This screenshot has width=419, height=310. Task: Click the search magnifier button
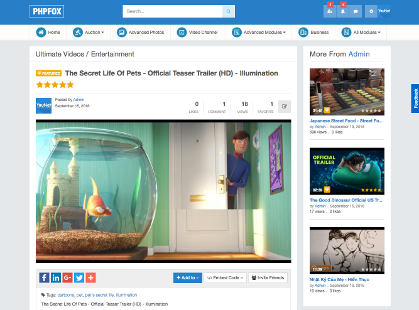[229, 11]
